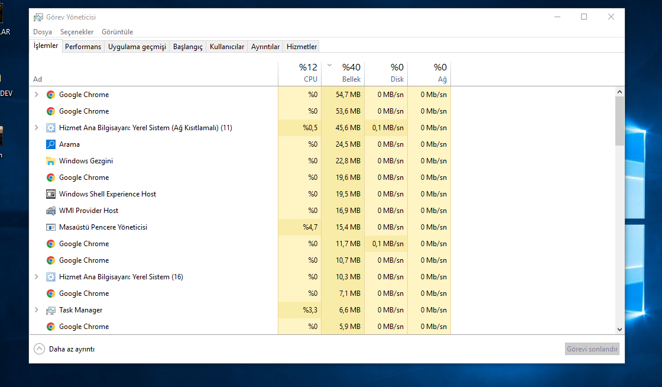Viewport: 662px width, 387px height.
Task: Click the 6,6 MB memory cell
Action: (343, 310)
